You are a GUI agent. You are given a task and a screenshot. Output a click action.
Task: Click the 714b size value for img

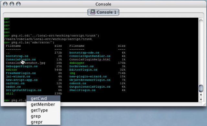tap(122, 73)
